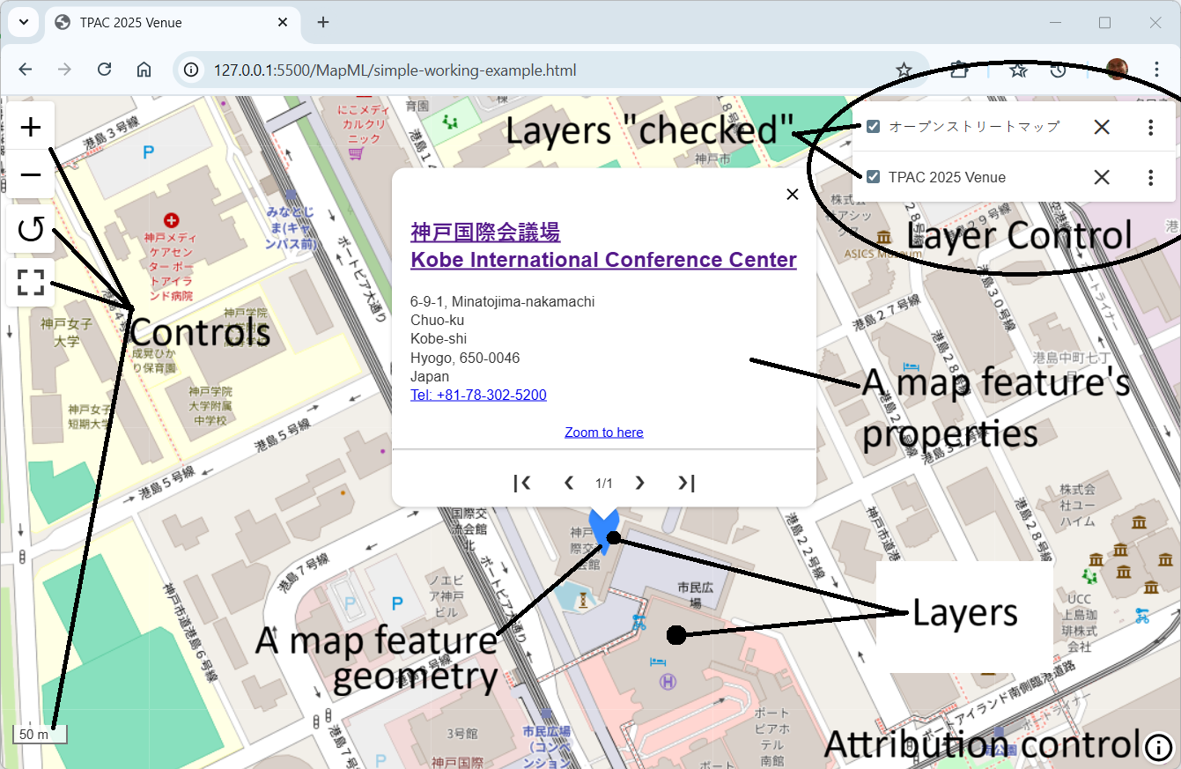Go to next feature page with right chevron
The width and height of the screenshot is (1181, 769).
tap(639, 483)
